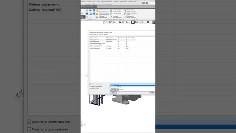Enable the first filter checkbox in the dialog
Image resolution: width=236 pixels, height=133 pixels.
pyautogui.click(x=90, y=84)
